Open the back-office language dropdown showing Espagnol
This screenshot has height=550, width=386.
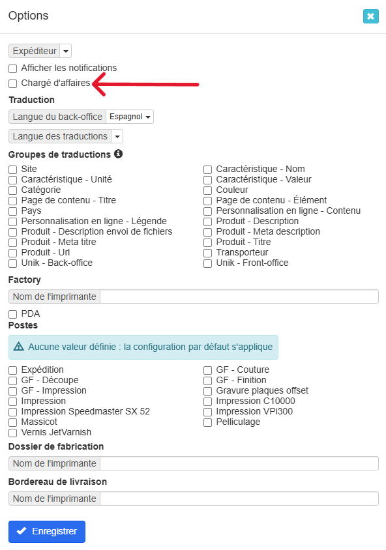coord(130,117)
